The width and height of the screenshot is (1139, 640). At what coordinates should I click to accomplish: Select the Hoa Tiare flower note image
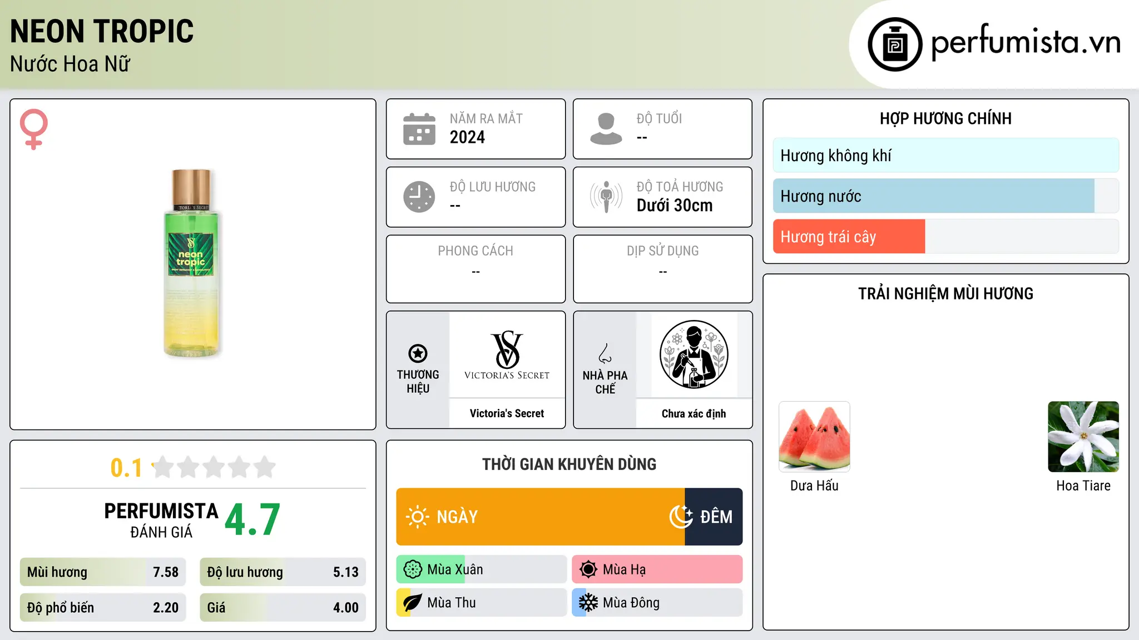[1083, 437]
